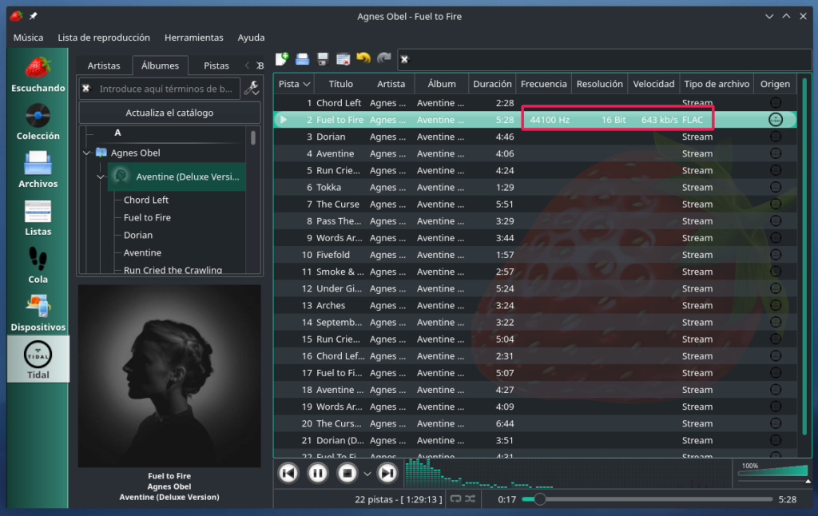Click the track seek slider handle

(x=539, y=499)
